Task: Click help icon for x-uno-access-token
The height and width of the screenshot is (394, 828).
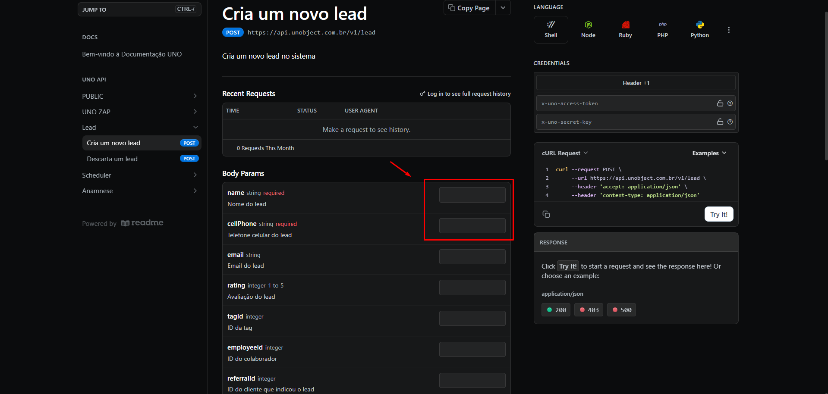Action: click(730, 103)
